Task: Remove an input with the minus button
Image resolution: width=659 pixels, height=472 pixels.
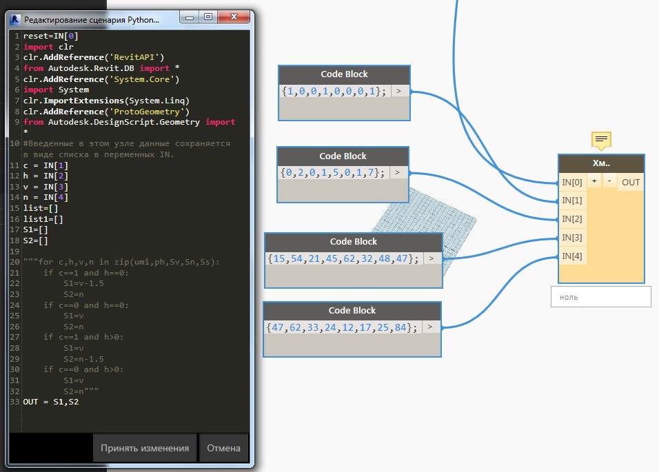Action: [x=609, y=181]
